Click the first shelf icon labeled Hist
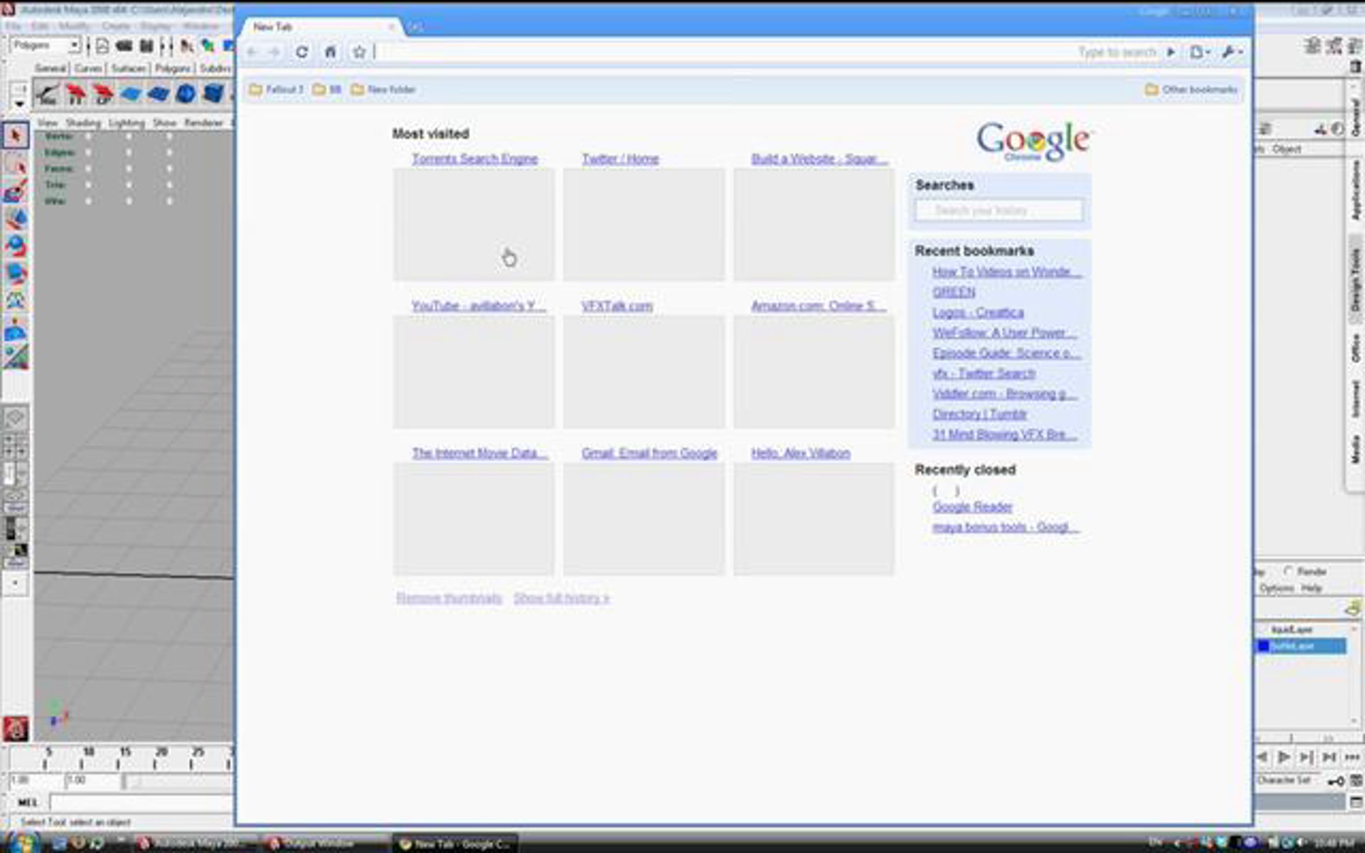1365x853 pixels. point(47,93)
